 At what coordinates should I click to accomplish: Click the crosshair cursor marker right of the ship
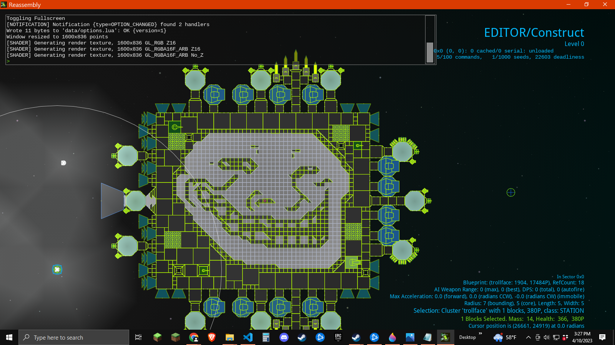(x=511, y=192)
